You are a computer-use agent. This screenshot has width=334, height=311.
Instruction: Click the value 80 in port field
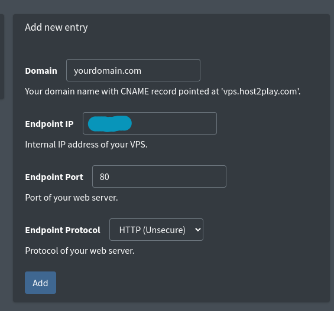pyautogui.click(x=105, y=177)
